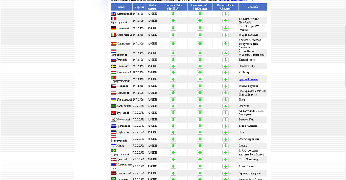Click the Turkish flag icon

113,113
